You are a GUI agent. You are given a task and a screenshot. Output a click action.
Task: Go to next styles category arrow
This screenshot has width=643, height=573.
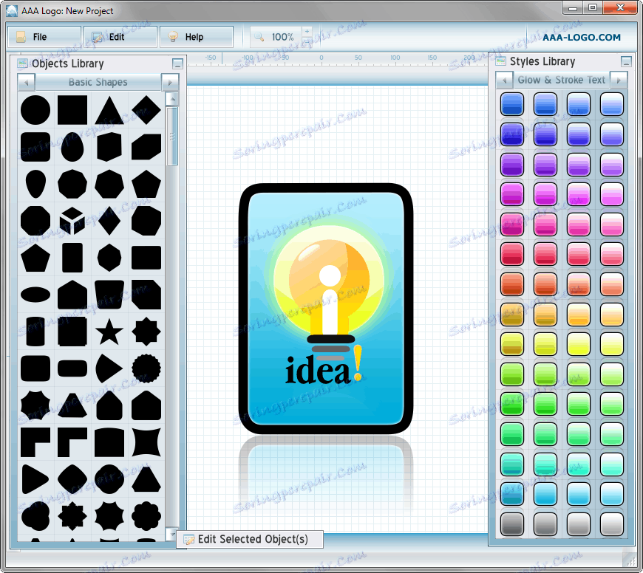619,80
